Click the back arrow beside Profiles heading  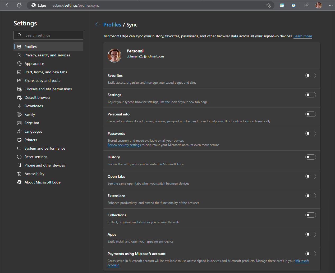[98, 24]
